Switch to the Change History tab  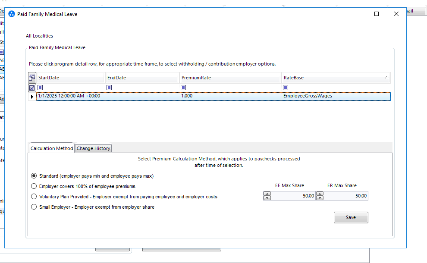93,148
